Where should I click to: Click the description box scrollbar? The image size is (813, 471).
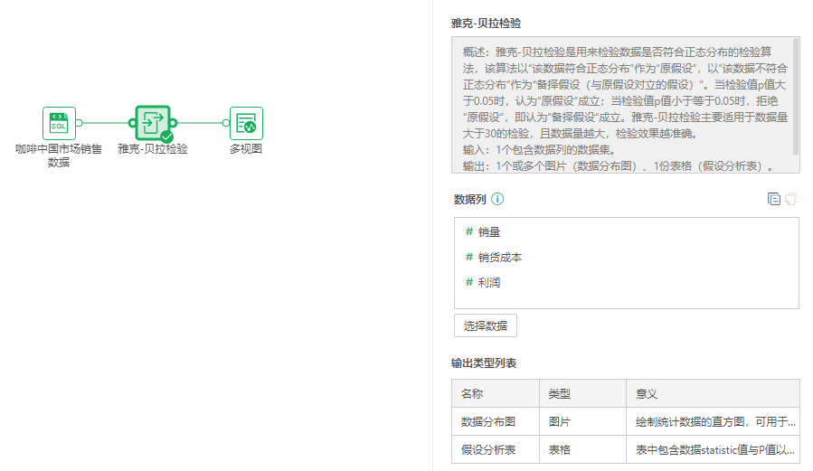tap(796, 95)
